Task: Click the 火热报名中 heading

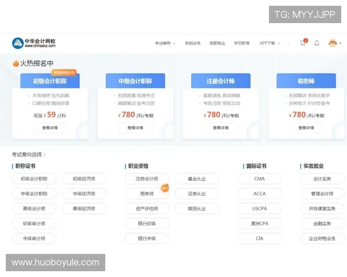Action: (37, 63)
